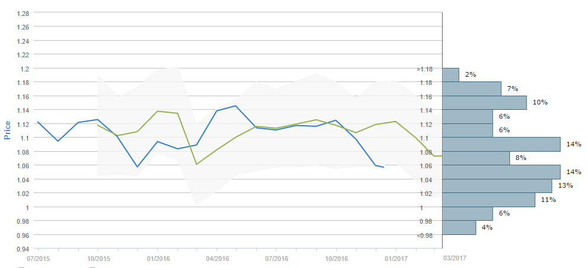Select the 7% distribution bar
The height and width of the screenshot is (268, 587).
472,89
